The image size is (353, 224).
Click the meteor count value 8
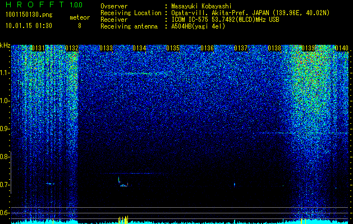80,26
